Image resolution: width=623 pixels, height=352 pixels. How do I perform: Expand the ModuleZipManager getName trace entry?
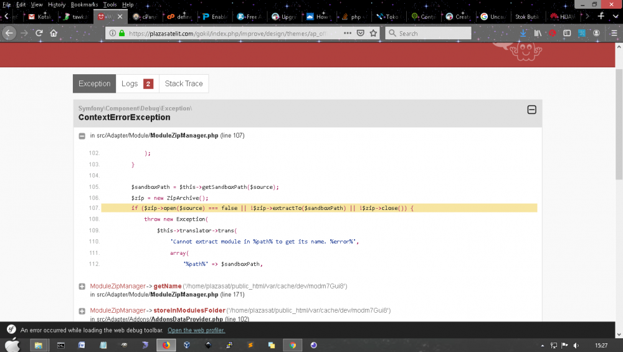tap(82, 287)
